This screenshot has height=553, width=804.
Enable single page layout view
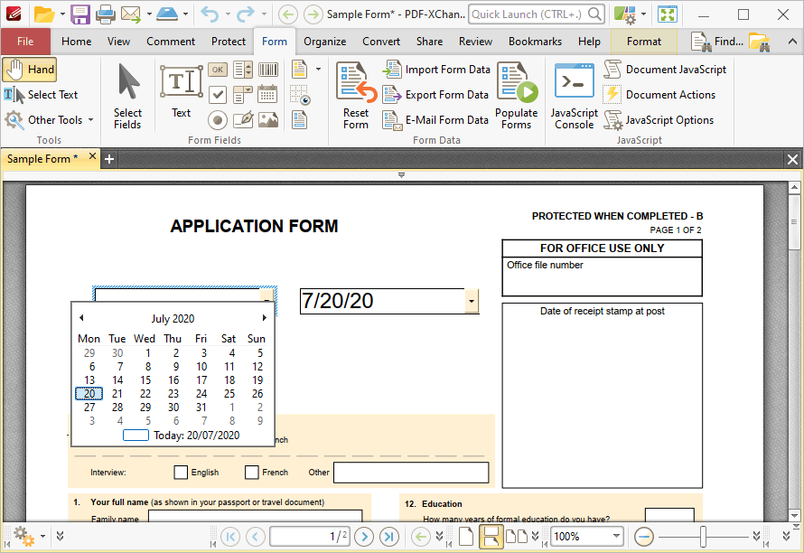coord(465,537)
